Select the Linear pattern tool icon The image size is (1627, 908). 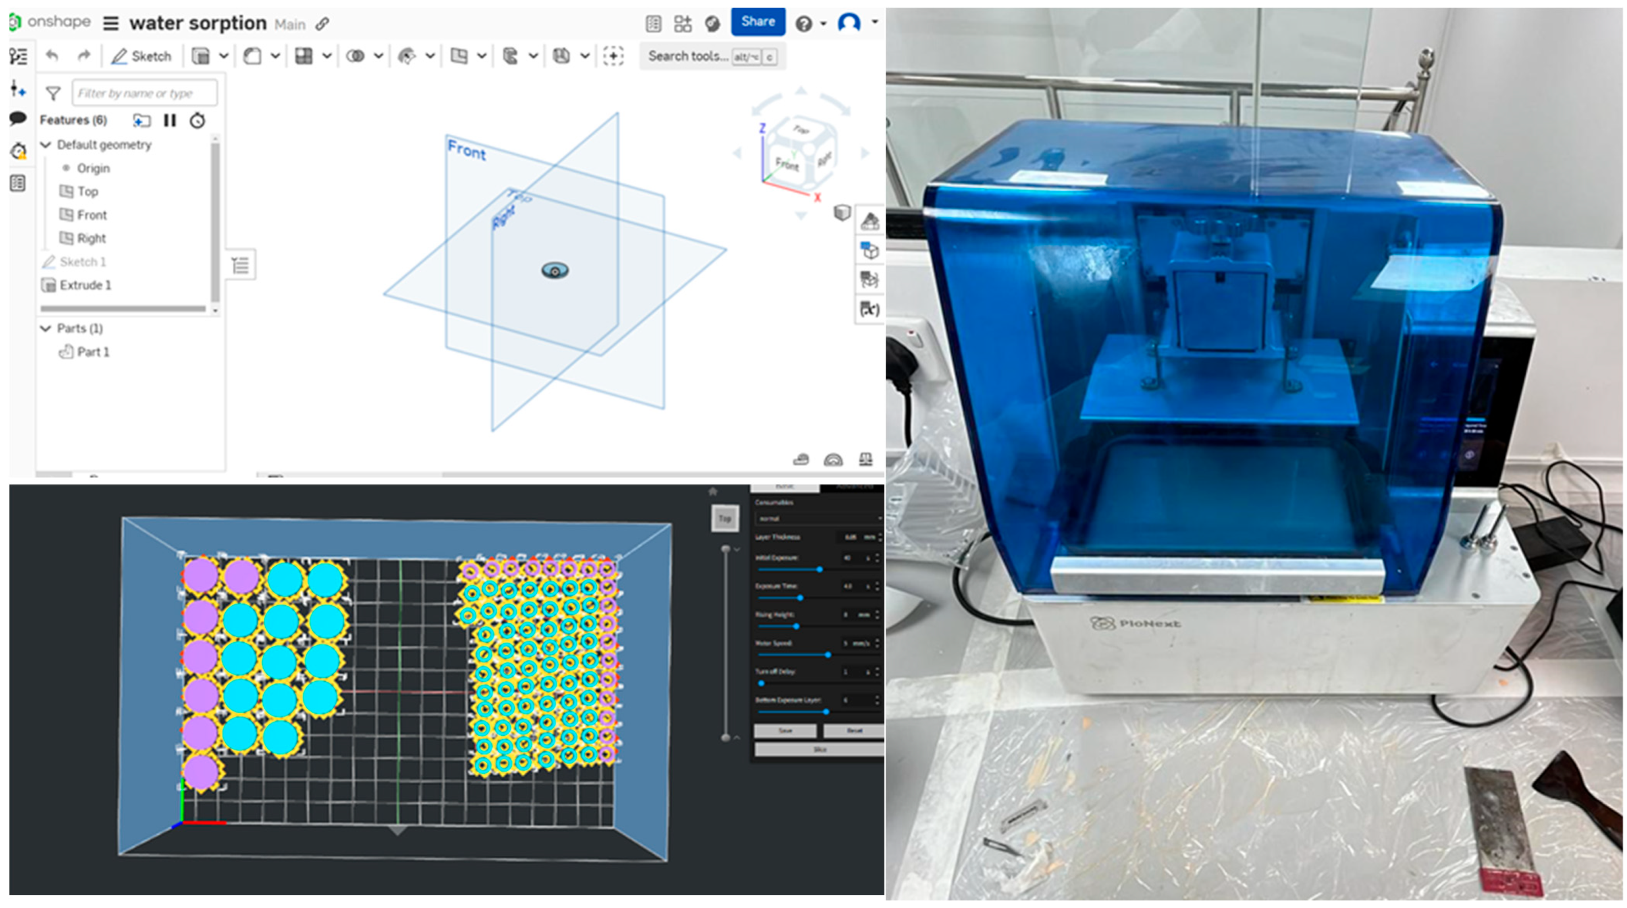304,56
